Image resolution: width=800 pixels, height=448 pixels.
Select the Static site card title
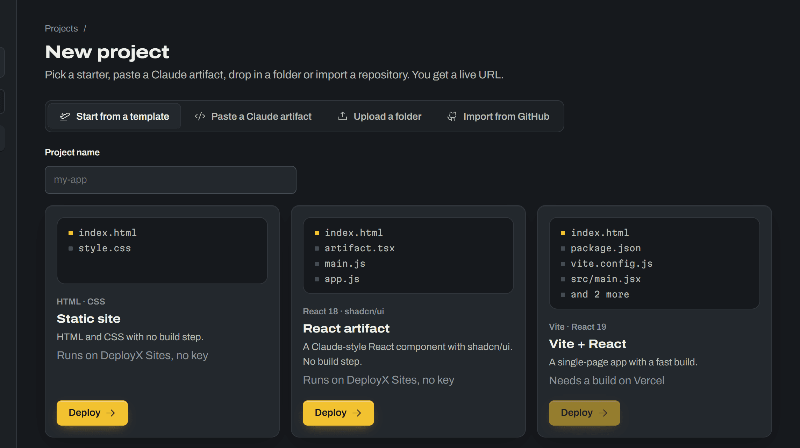(89, 319)
